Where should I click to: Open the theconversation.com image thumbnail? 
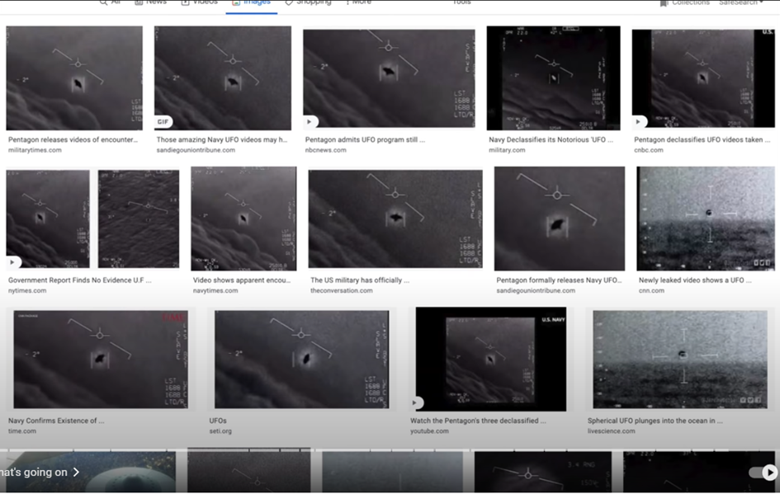395,219
